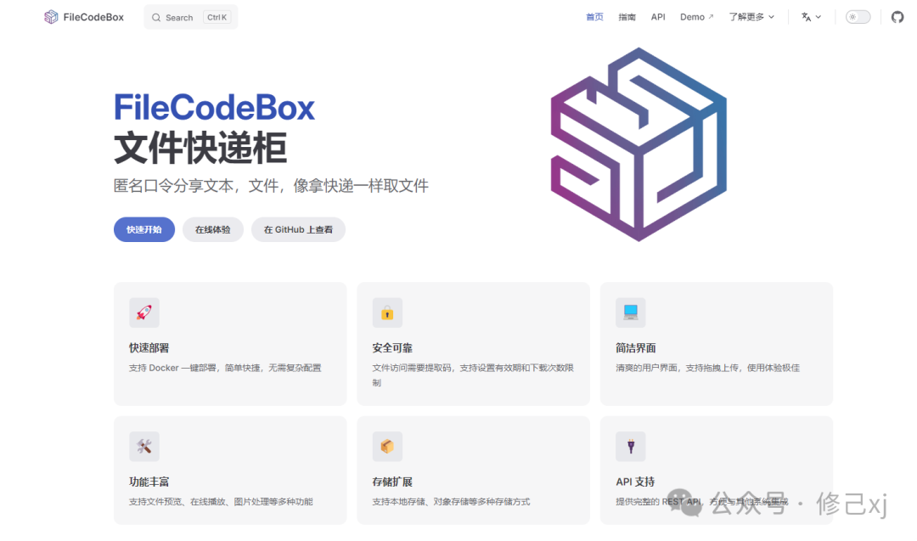Click the 快速开始 button
Viewport: 917px width, 541px height.
(x=143, y=229)
